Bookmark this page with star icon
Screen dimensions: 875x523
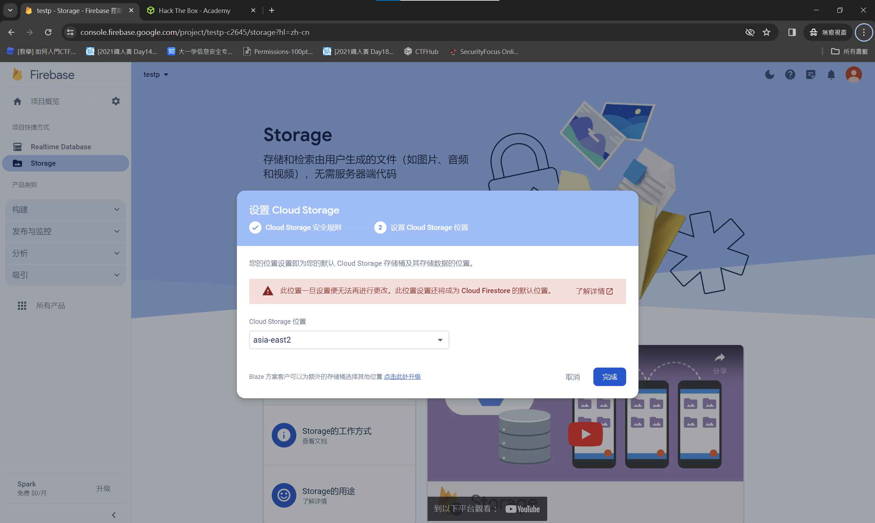point(766,32)
